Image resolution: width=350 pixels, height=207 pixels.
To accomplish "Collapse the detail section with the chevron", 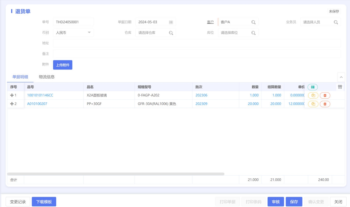I will pyautogui.click(x=341, y=77).
